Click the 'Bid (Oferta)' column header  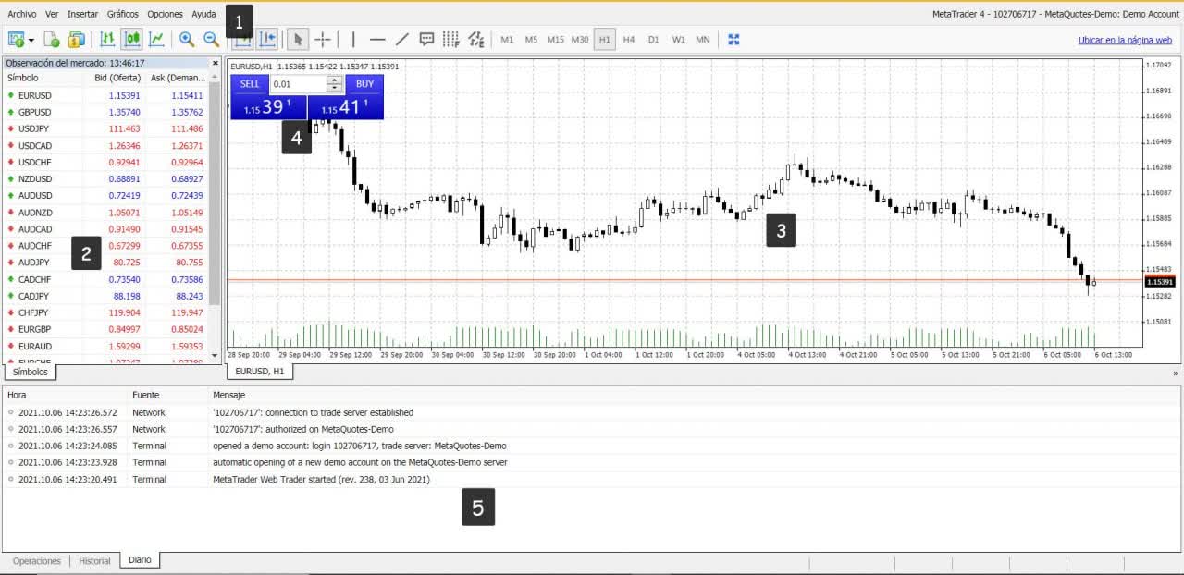pyautogui.click(x=117, y=78)
